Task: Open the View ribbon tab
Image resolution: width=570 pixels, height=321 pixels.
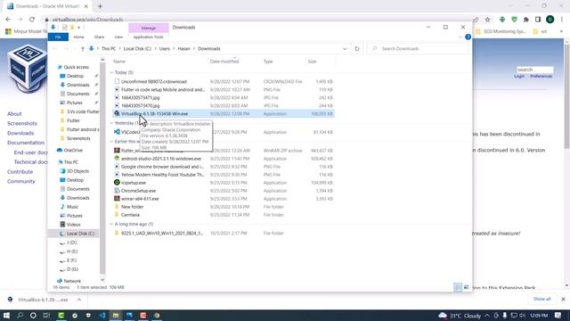Action: (x=118, y=37)
